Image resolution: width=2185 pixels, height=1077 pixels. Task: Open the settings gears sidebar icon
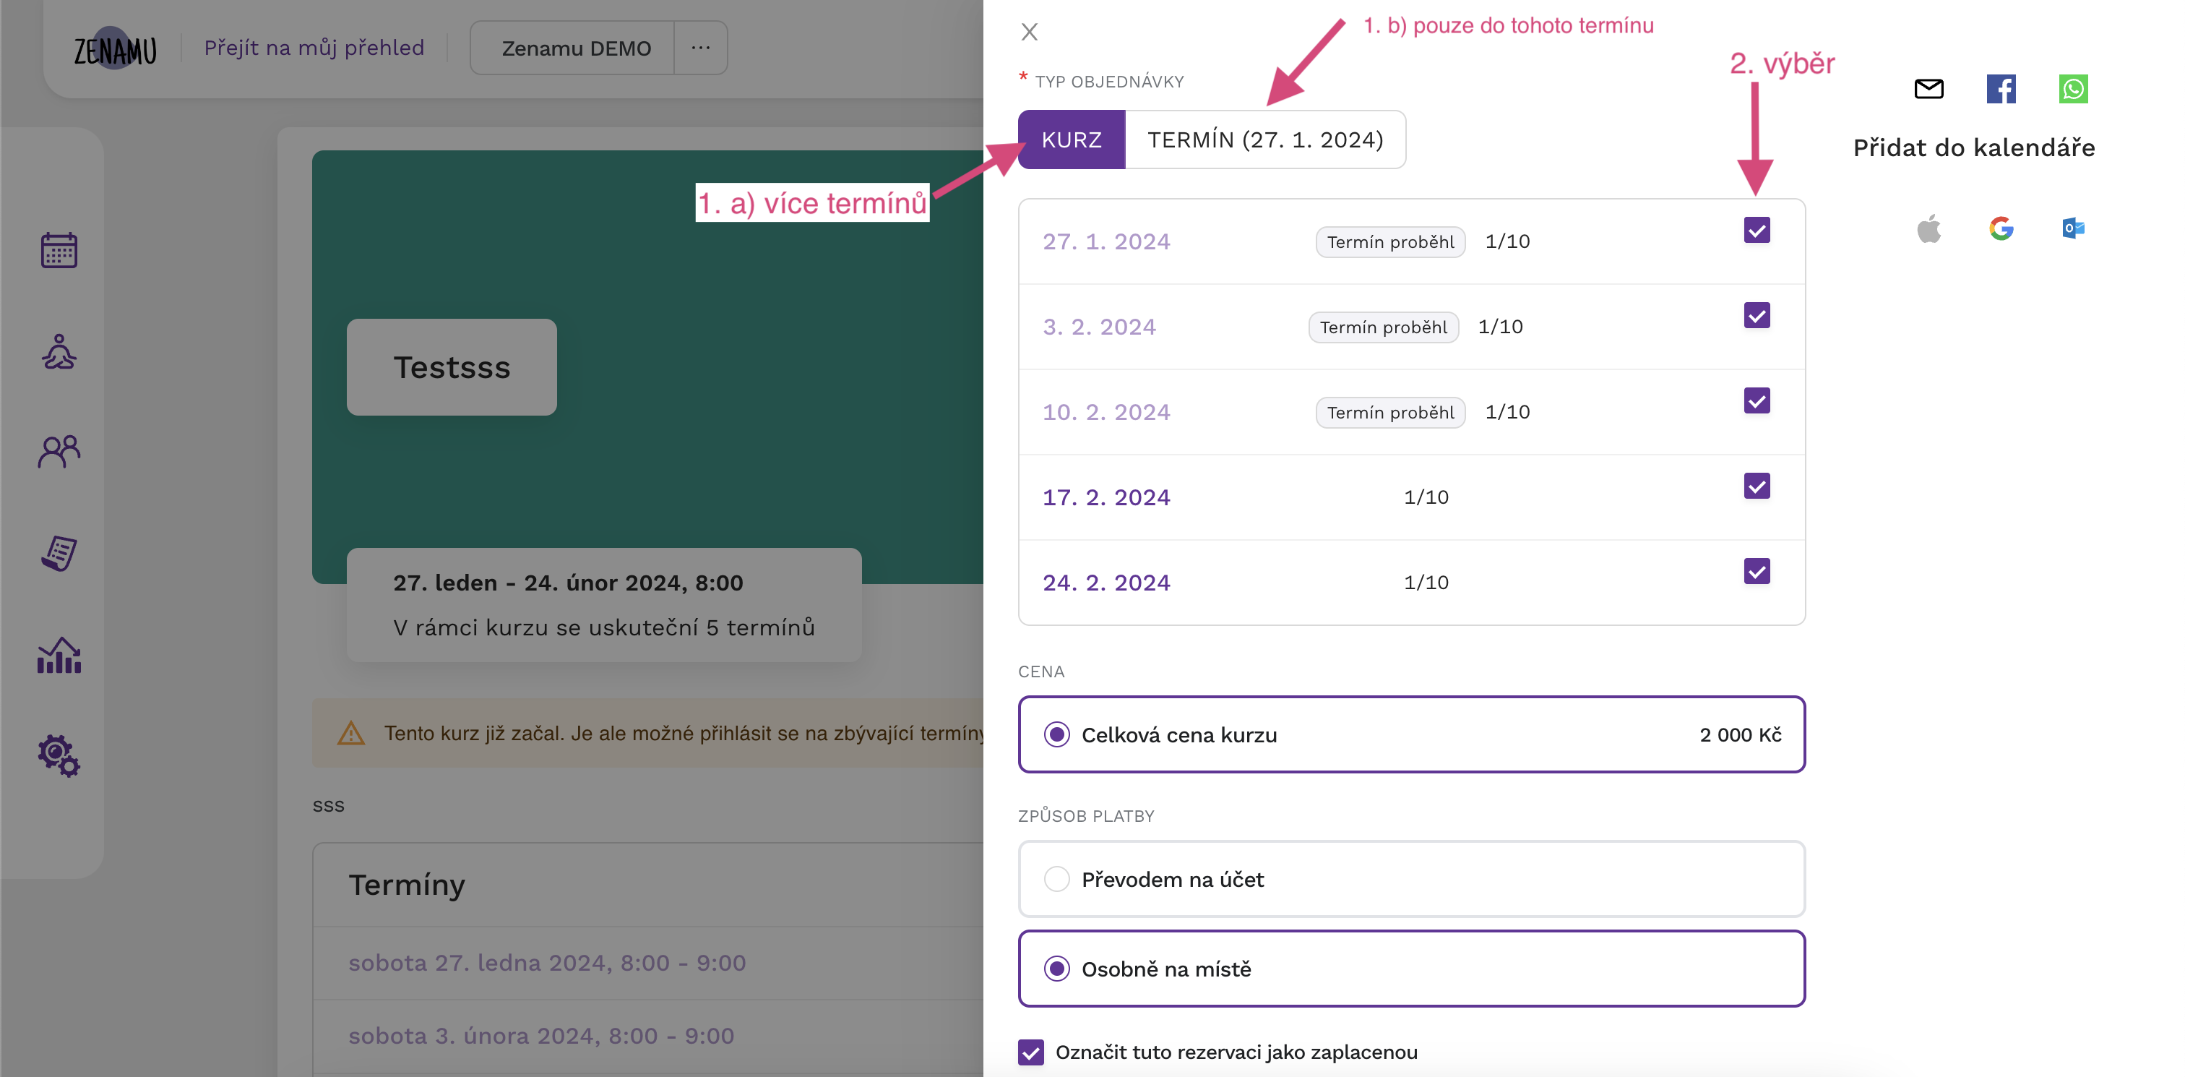tap(59, 755)
